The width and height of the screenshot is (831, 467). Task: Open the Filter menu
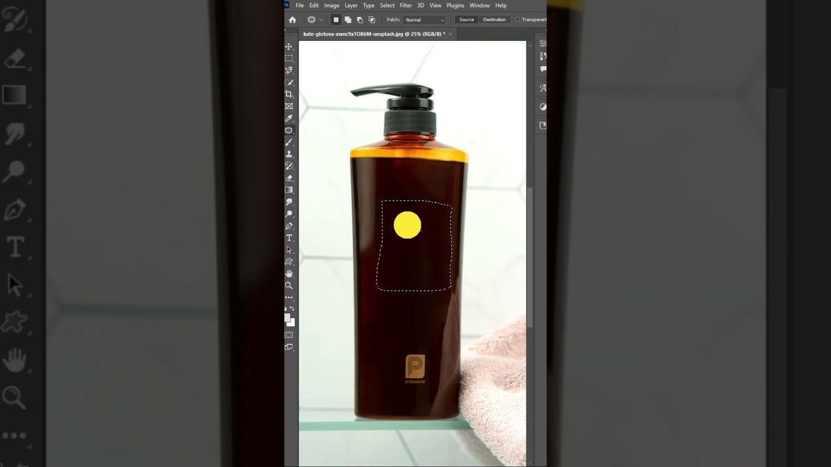(x=406, y=5)
